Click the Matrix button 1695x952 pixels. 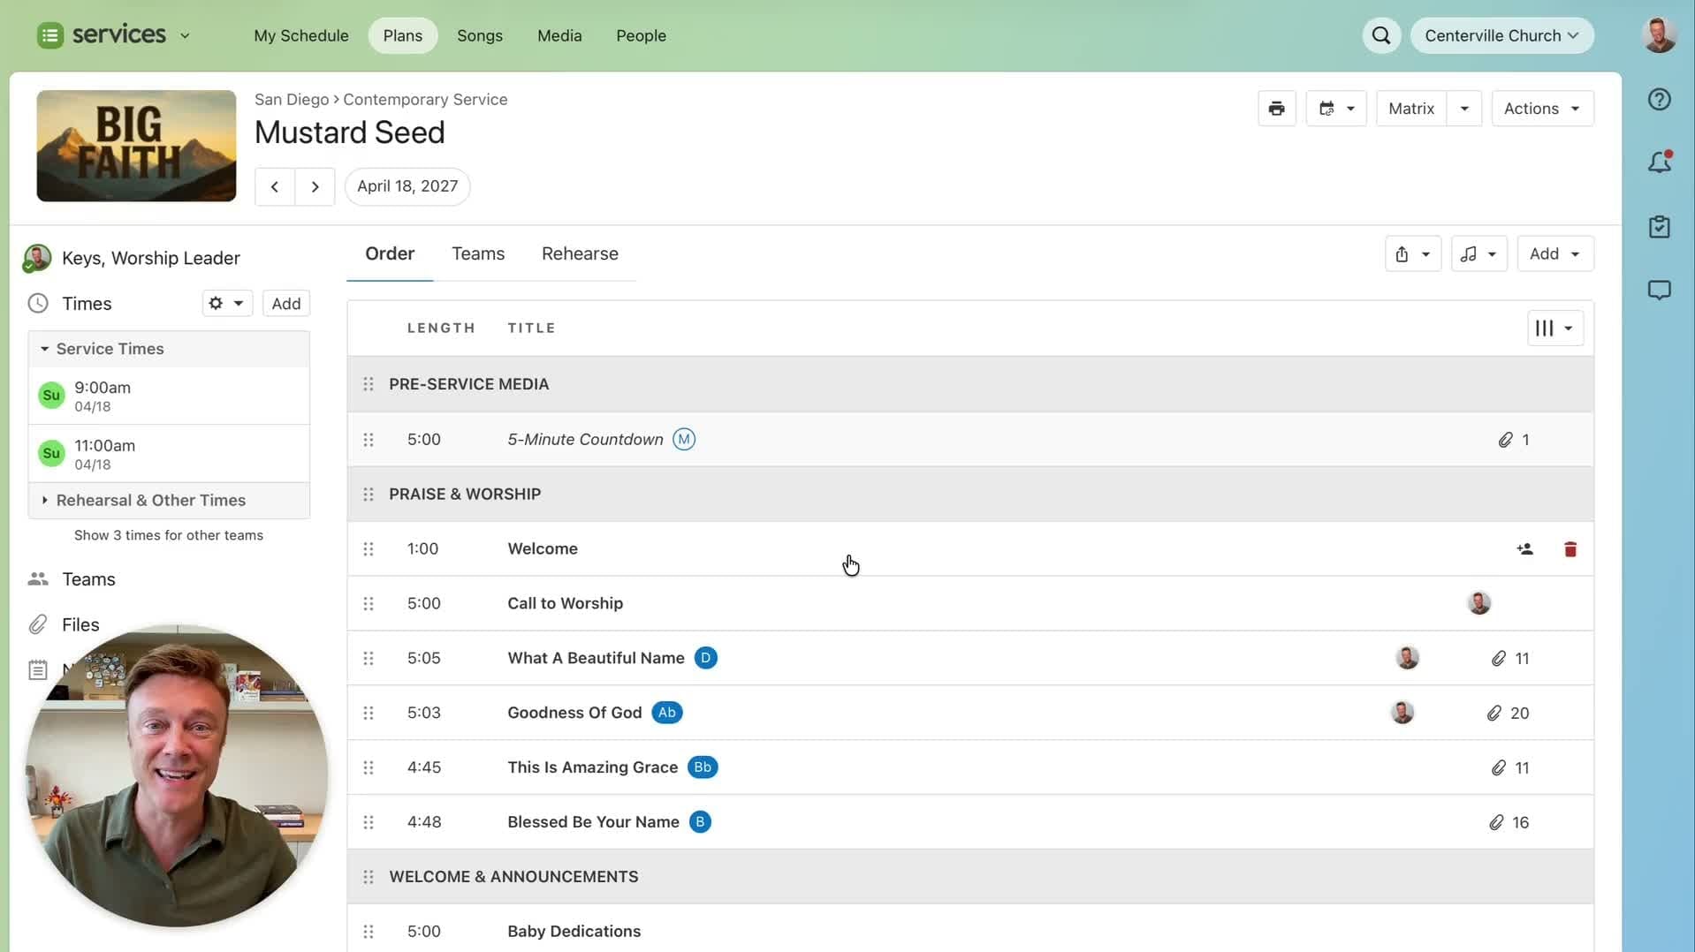1410,109
